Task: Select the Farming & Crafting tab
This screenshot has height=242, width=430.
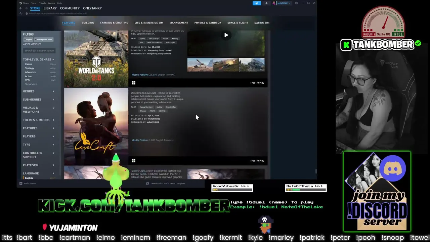Action: (x=114, y=23)
